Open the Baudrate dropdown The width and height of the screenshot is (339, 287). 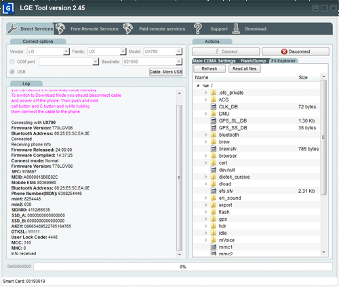point(179,62)
